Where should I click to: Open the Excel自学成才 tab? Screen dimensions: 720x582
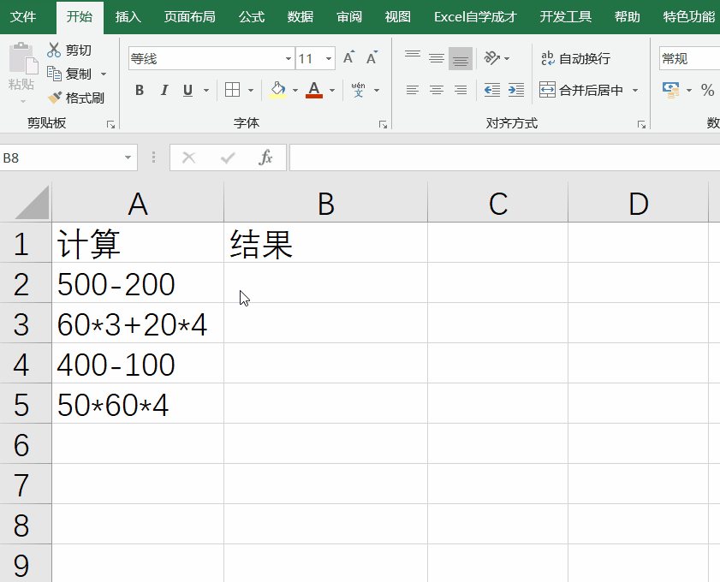tap(475, 17)
